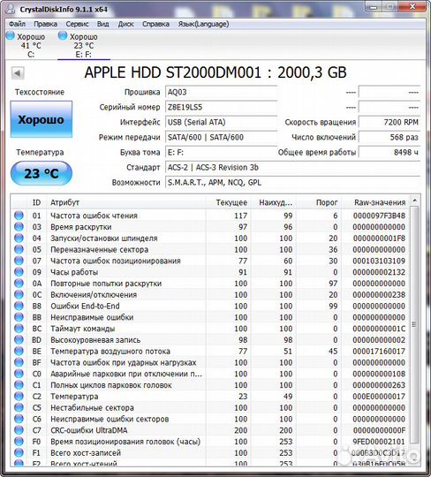Sort by the Порог column header
The width and height of the screenshot is (431, 477).
(x=319, y=202)
